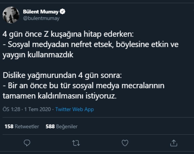Click the line starting "- Sosyal medyadan nefret etsek"
The height and width of the screenshot is (154, 194).
pos(91,45)
